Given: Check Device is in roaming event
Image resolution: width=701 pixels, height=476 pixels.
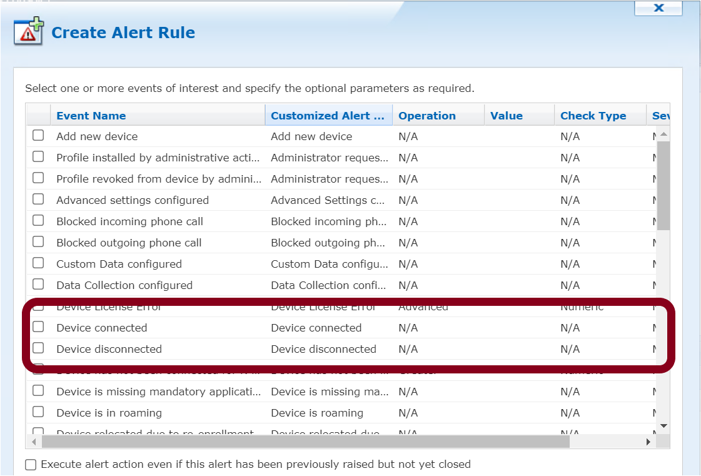Looking at the screenshot, I should (38, 412).
